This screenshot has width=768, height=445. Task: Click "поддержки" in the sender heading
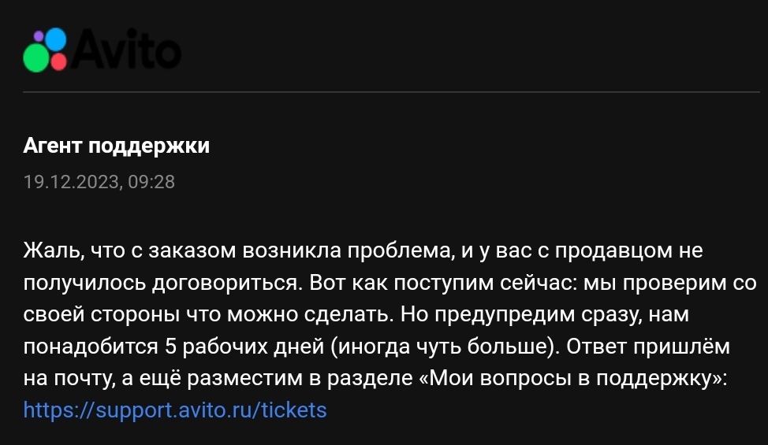tap(149, 146)
